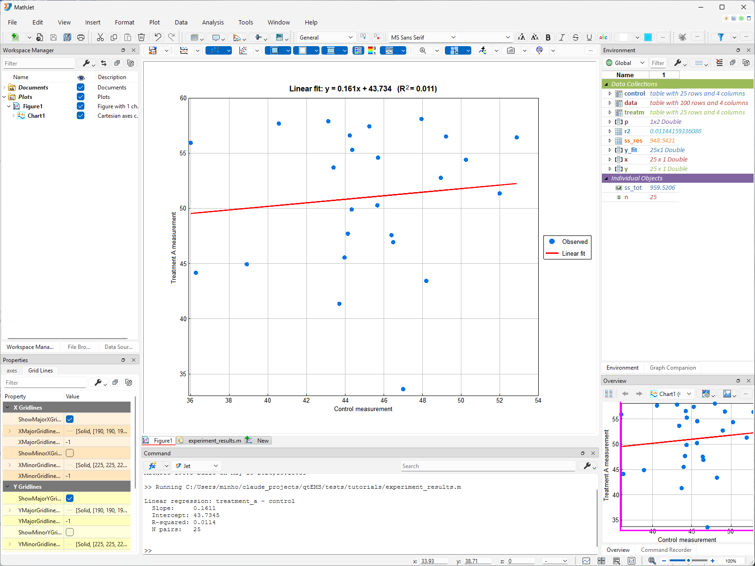
Task: Click back arrow in Overview panel
Action: tap(625, 394)
